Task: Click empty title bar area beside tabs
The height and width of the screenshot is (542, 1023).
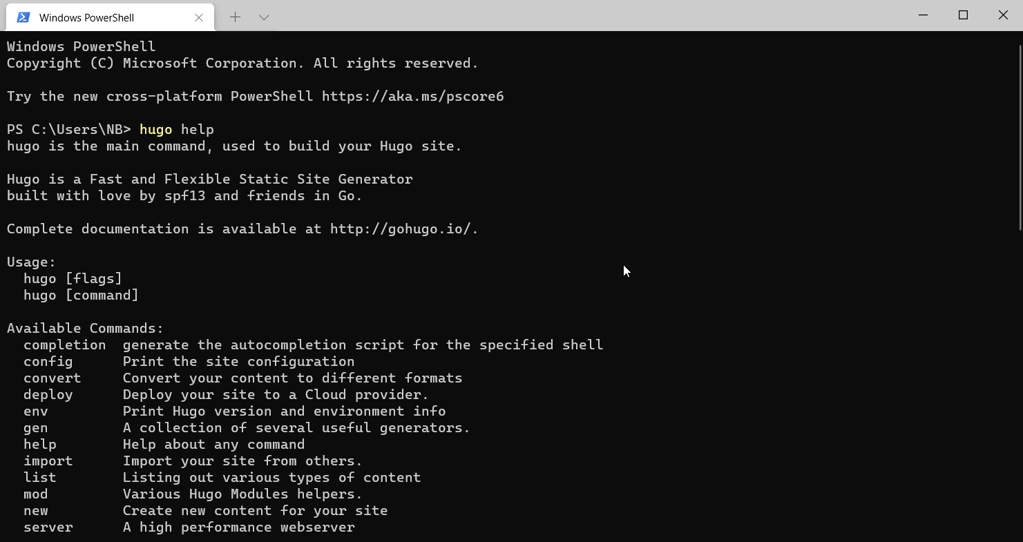Action: point(587,15)
